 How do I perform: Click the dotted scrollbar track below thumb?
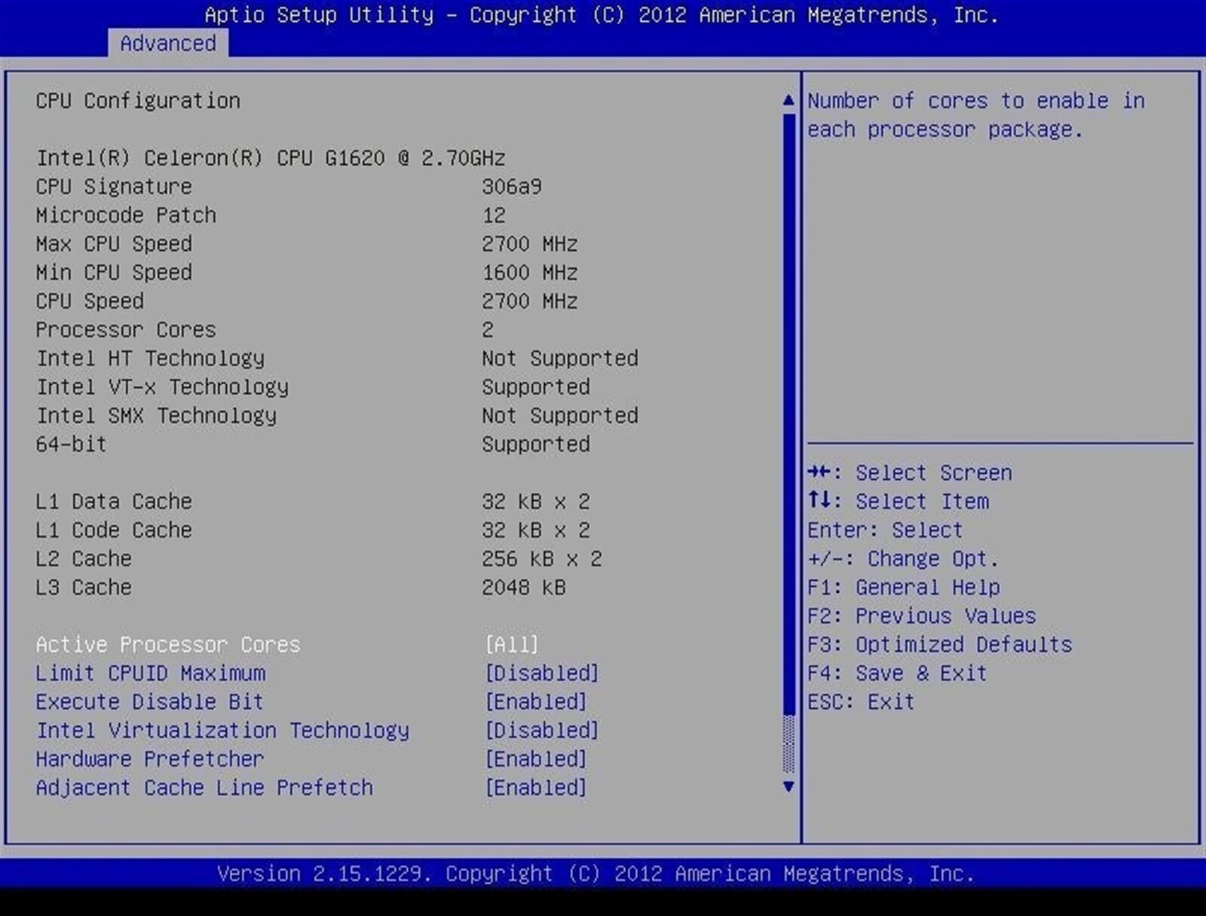pyautogui.click(x=788, y=743)
